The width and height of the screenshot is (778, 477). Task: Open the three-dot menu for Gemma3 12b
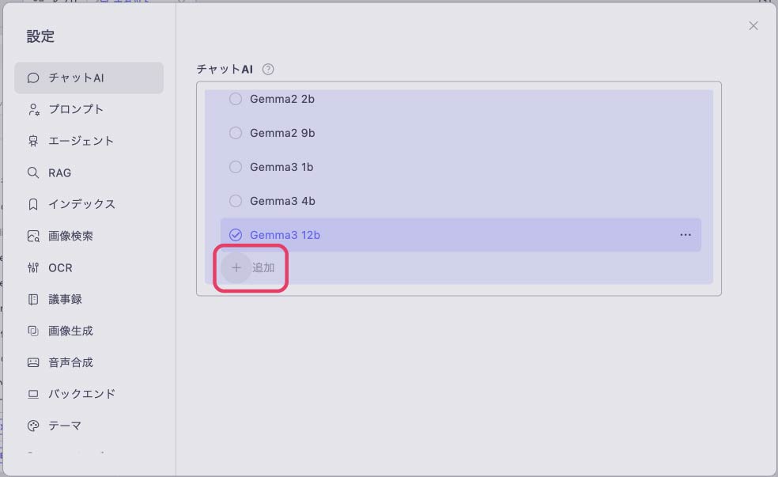point(685,235)
